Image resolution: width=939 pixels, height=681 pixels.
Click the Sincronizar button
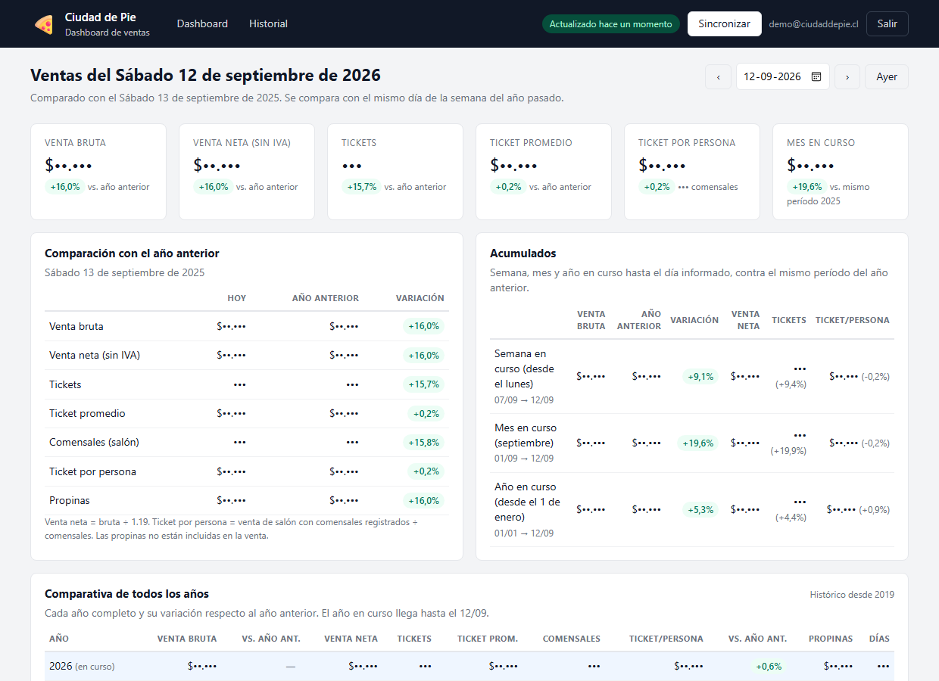[x=724, y=23]
